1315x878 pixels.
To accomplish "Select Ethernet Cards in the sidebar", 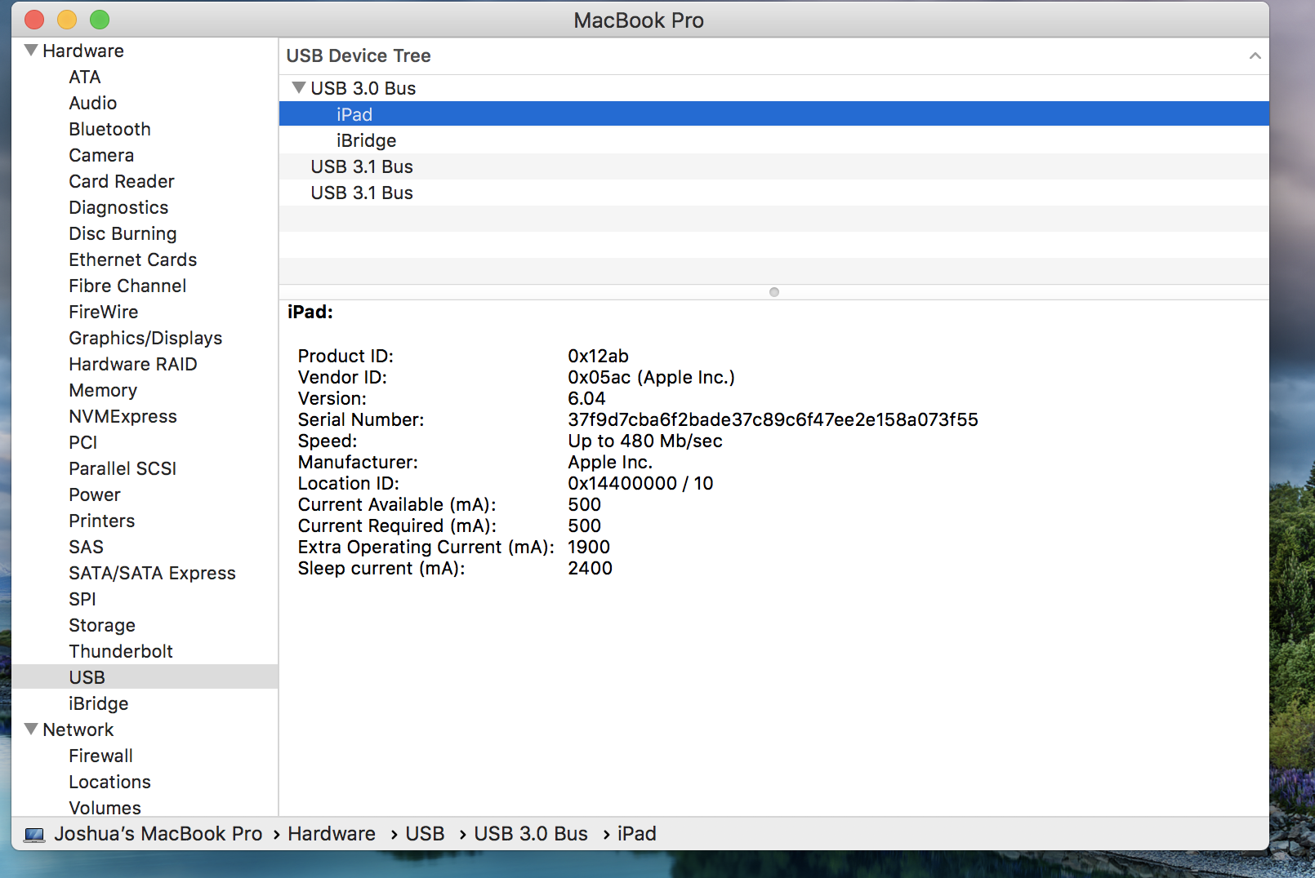I will (133, 259).
